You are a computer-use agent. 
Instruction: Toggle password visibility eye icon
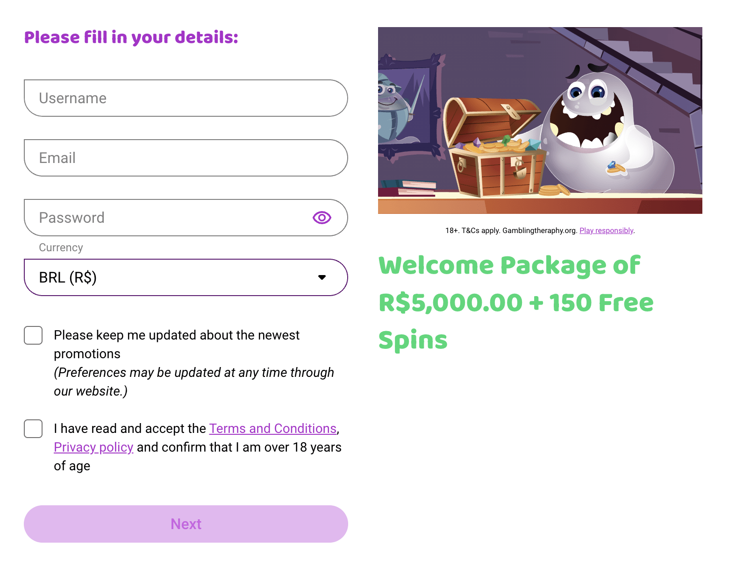pos(322,218)
